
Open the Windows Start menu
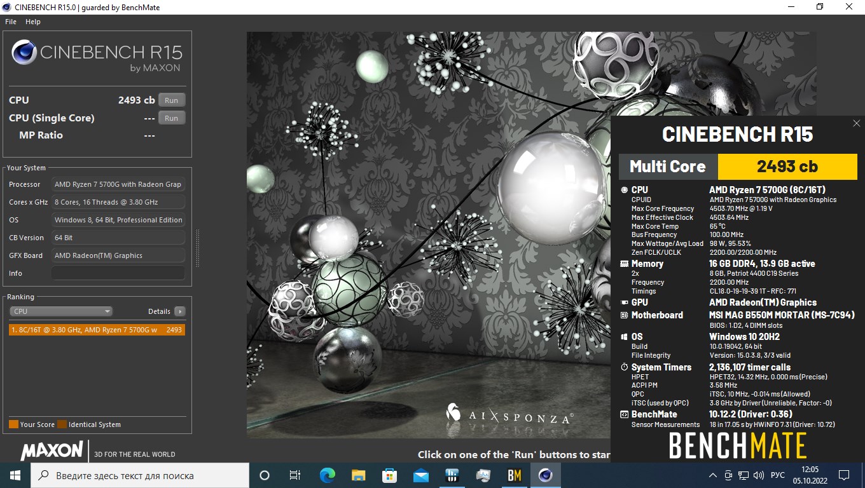(15, 475)
